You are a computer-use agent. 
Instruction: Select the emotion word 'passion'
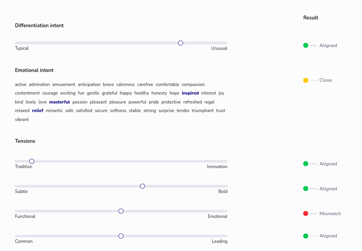tap(80, 102)
